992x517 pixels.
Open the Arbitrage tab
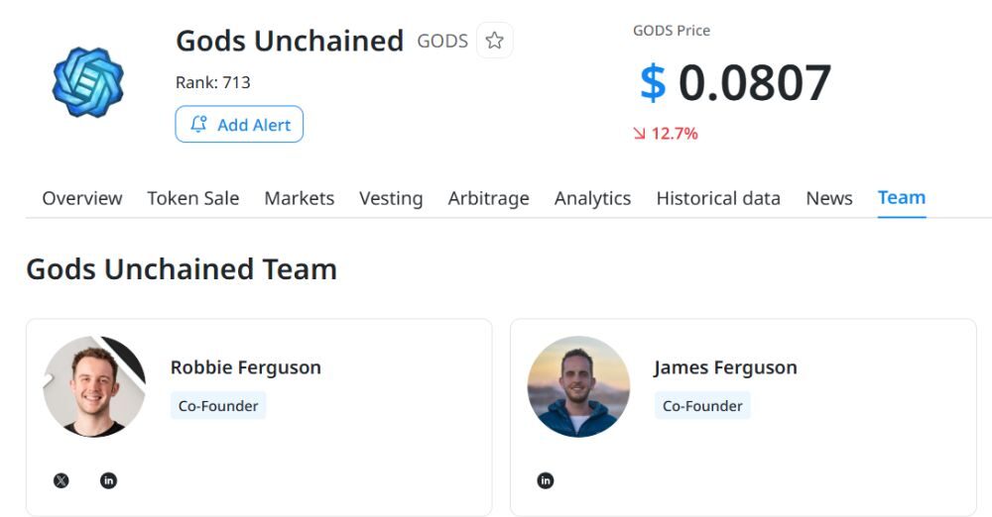pos(489,198)
